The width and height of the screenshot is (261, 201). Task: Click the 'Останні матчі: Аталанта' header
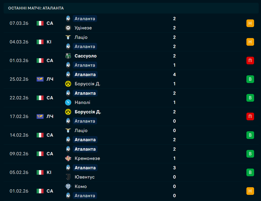(x=36, y=8)
